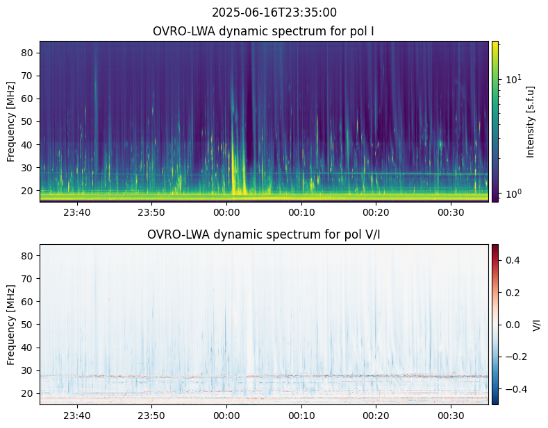548x428 pixels.
Task: Click the figure title timestamp 2025-06-16T23:35:00
Action: tap(274, 12)
